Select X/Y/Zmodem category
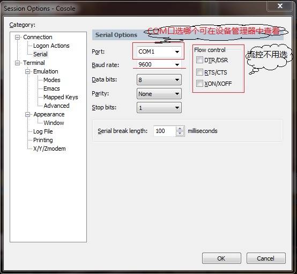Image resolution: width=297 pixels, height=274 pixels. pos(49,149)
